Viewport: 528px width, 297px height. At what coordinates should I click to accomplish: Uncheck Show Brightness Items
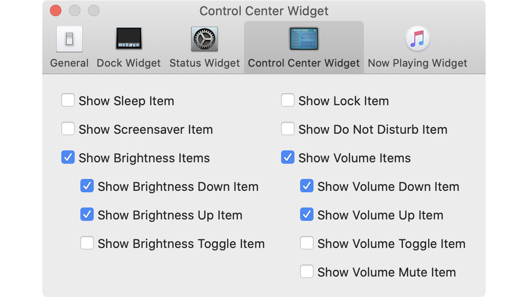[68, 158]
